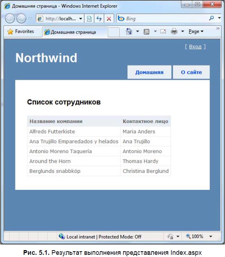Minimize the Internet Explorer window
Image resolution: width=225 pixels, height=257 pixels.
[187, 4]
